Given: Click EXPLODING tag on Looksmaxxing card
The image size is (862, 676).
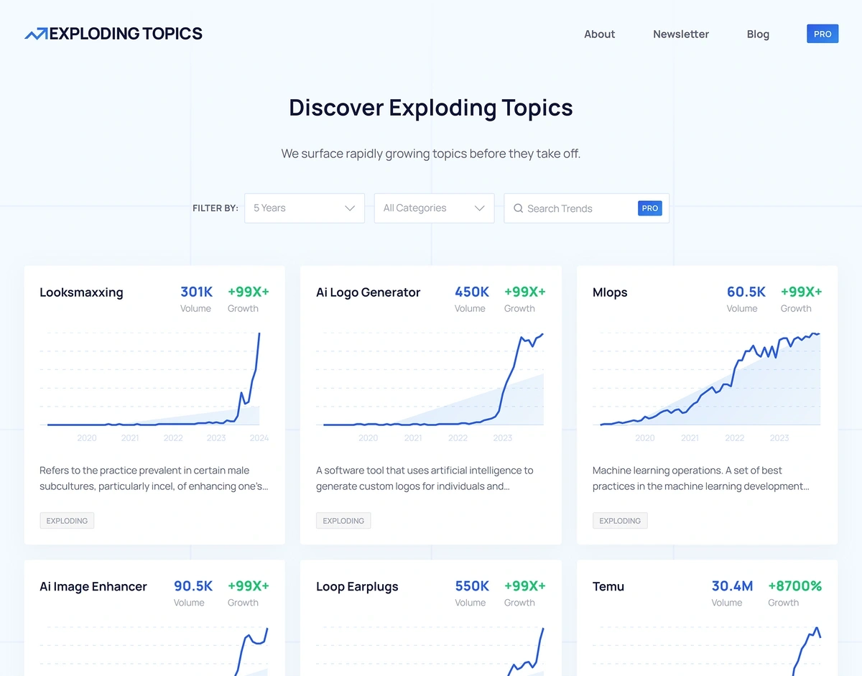Looking at the screenshot, I should pyautogui.click(x=67, y=521).
